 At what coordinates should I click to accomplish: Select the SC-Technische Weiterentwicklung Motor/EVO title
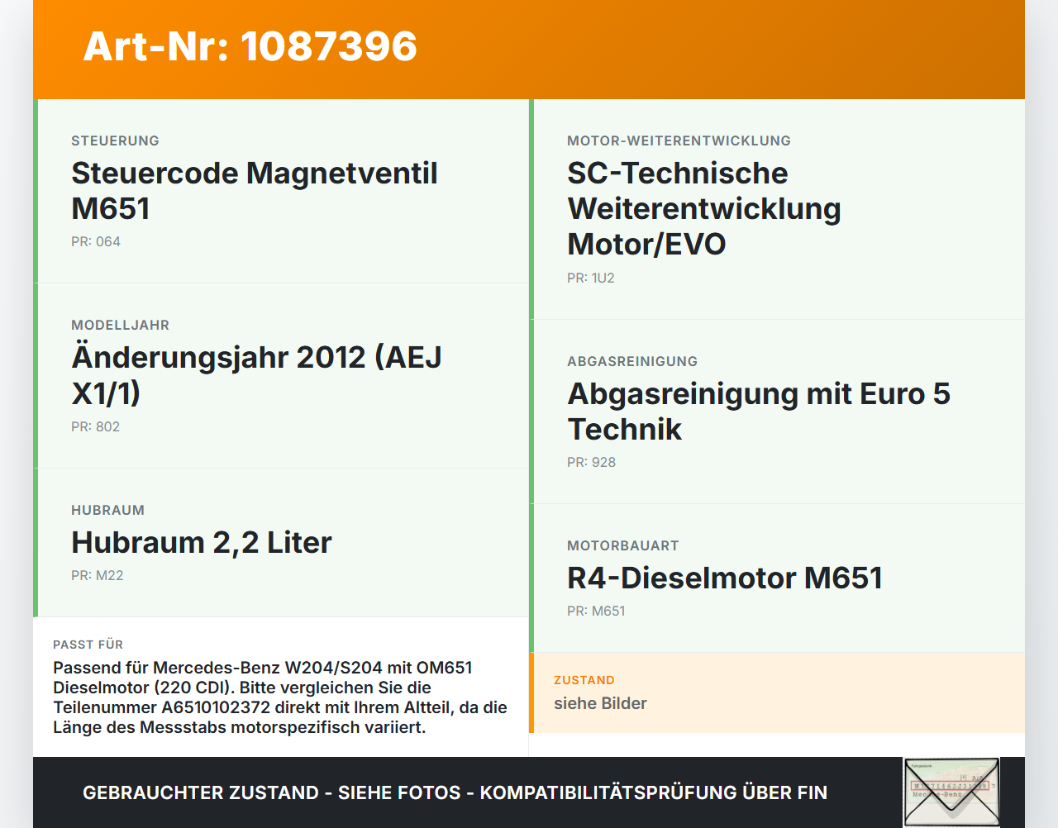click(x=704, y=209)
